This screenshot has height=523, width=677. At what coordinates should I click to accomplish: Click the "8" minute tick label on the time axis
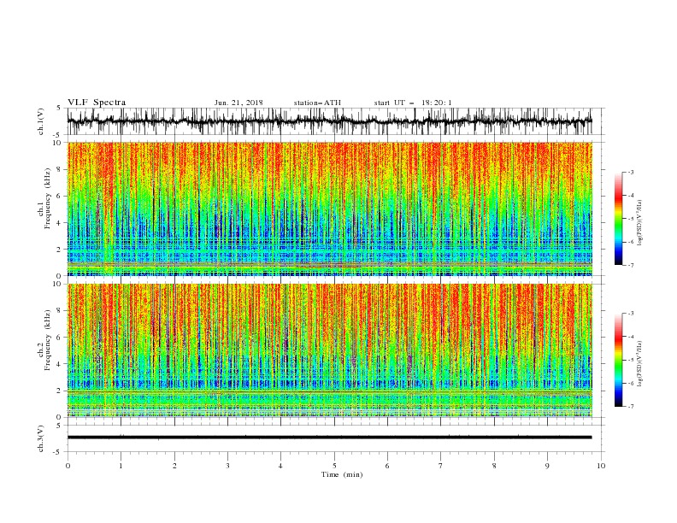(x=494, y=466)
